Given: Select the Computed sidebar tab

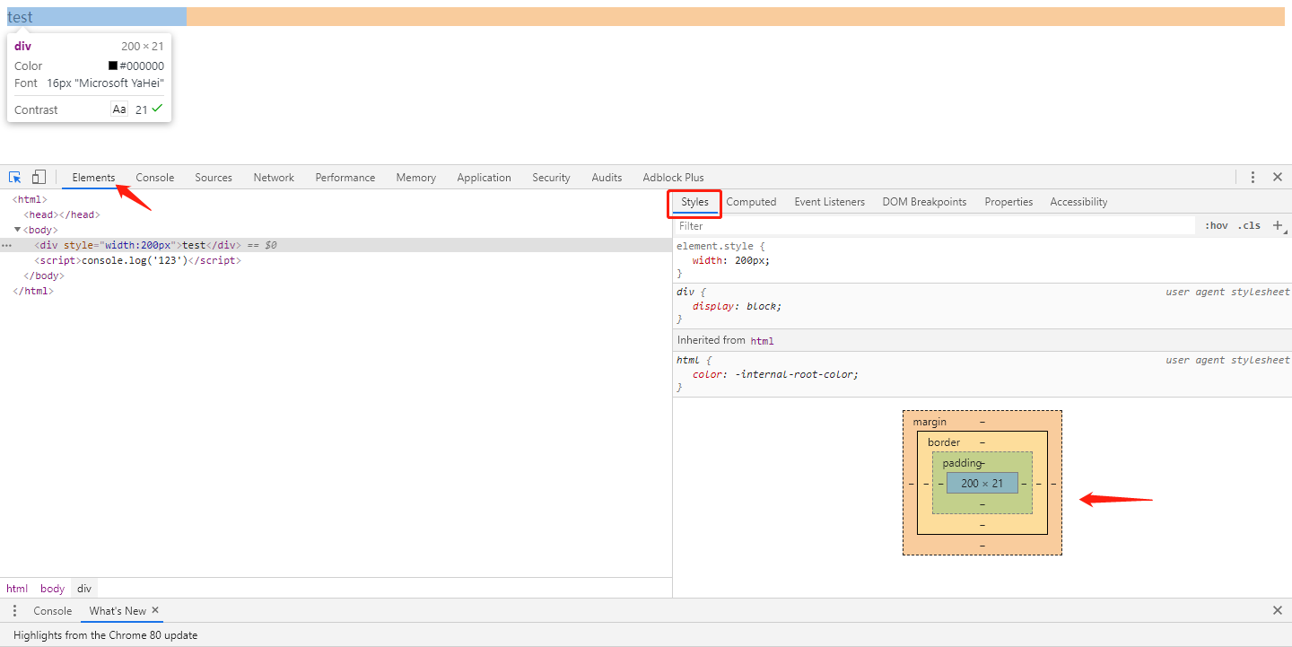Looking at the screenshot, I should [x=751, y=202].
